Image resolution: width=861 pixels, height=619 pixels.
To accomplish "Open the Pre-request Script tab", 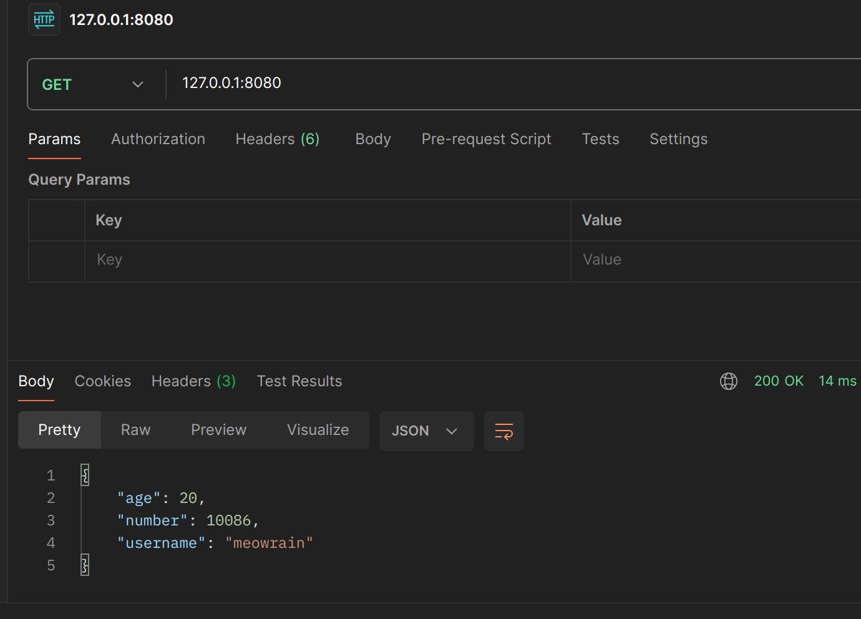I will (x=486, y=139).
